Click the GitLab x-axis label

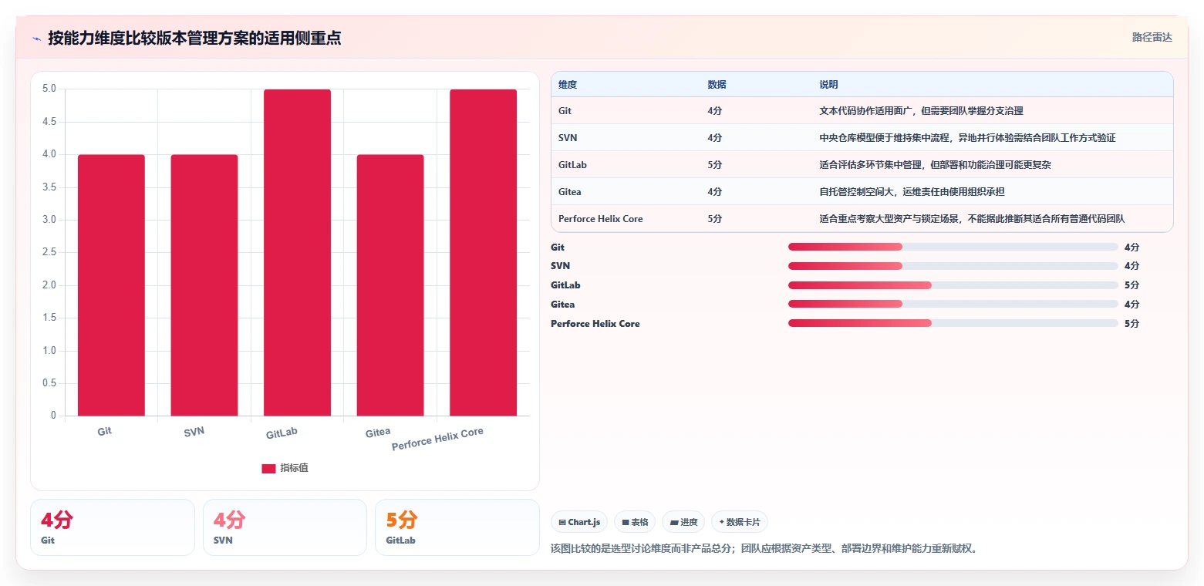[x=282, y=433]
